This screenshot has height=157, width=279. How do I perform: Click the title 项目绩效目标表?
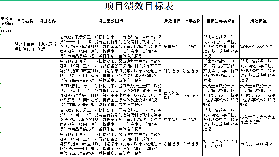[139, 6]
